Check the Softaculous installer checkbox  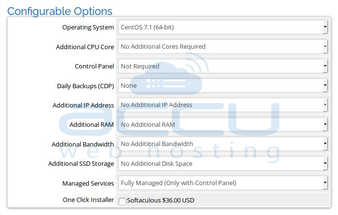123,202
